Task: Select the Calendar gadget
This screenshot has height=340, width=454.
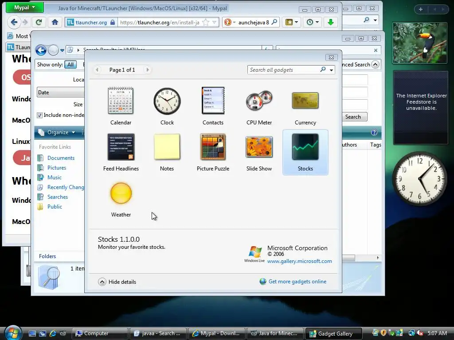Action: coord(121,106)
